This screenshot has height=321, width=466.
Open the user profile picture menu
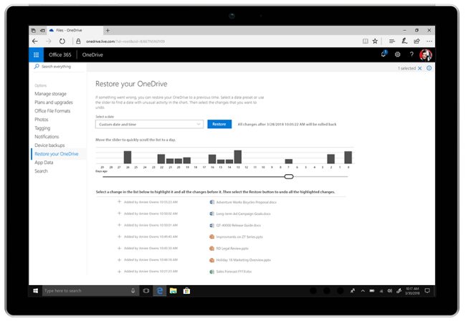pos(425,54)
